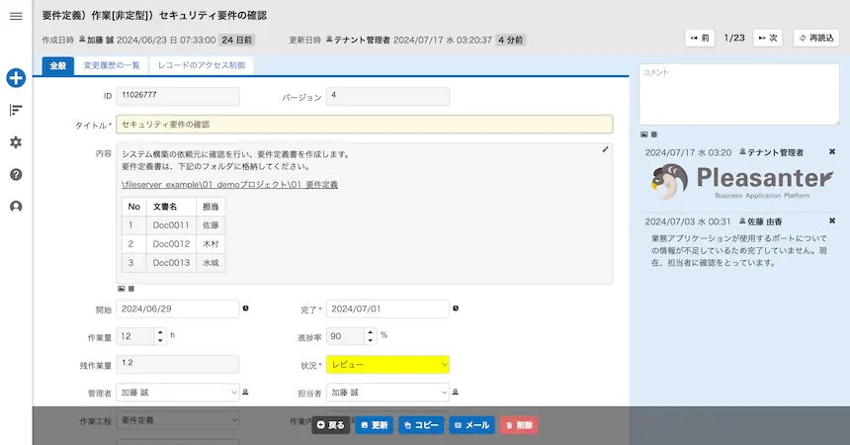850x445 pixels.
Task: Open the settings gear in sidebar
Action: pos(16,142)
